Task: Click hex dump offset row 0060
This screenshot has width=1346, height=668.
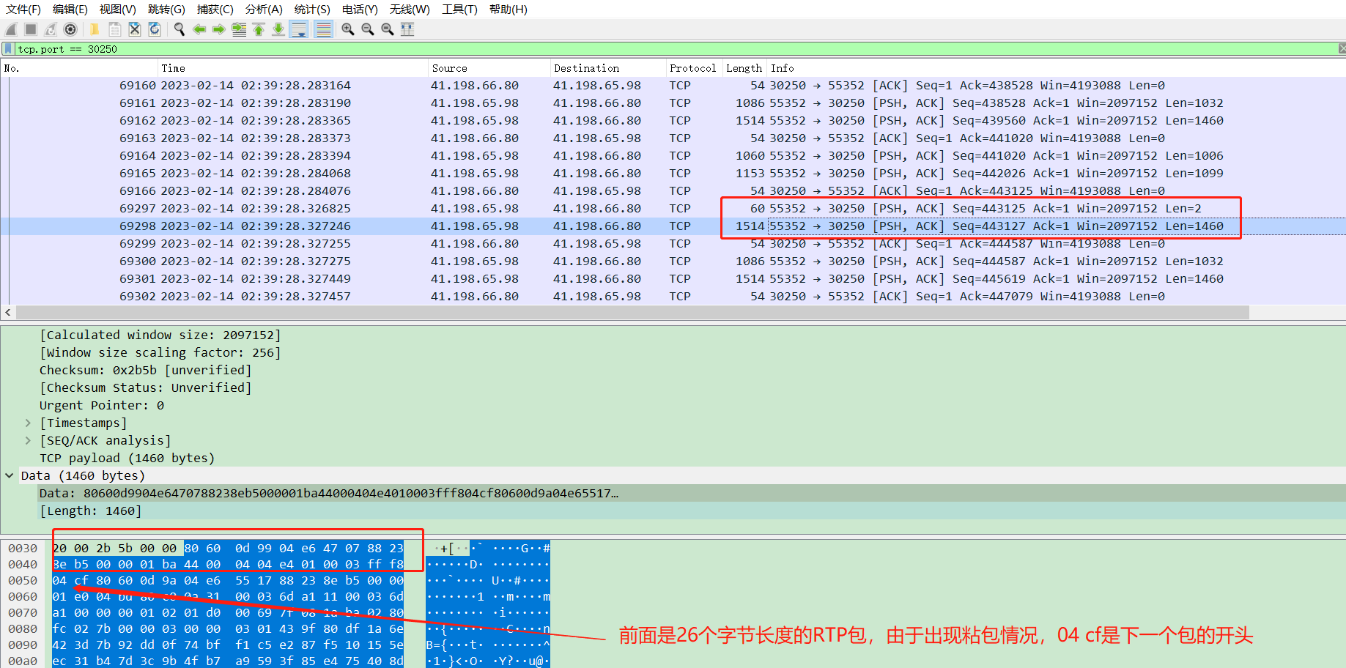Action: point(23,597)
